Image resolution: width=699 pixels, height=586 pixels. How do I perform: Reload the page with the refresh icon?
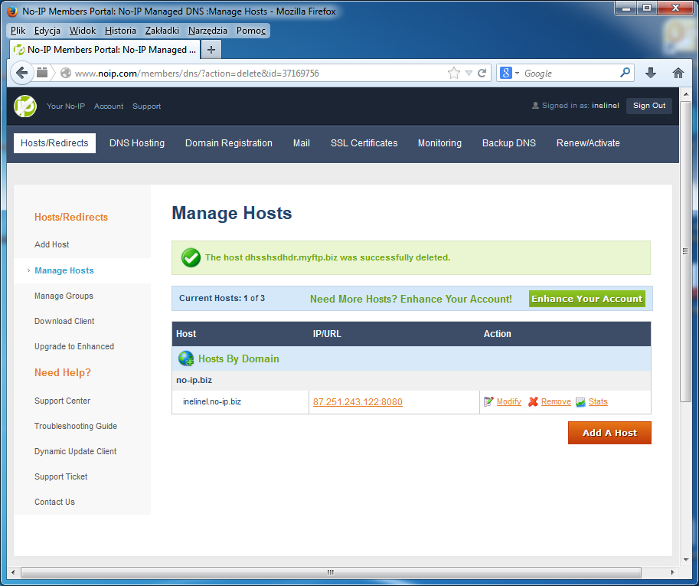coord(482,73)
